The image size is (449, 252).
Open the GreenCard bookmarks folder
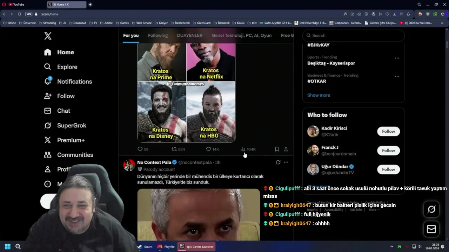(201, 23)
